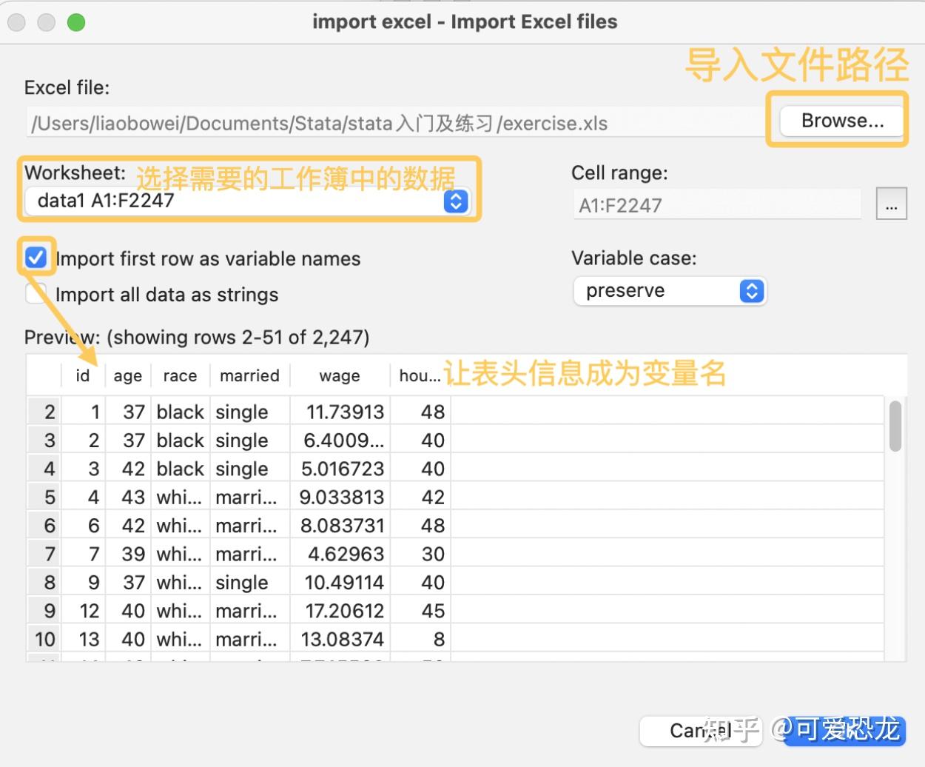Select the 'wage' column header in preview

338,375
